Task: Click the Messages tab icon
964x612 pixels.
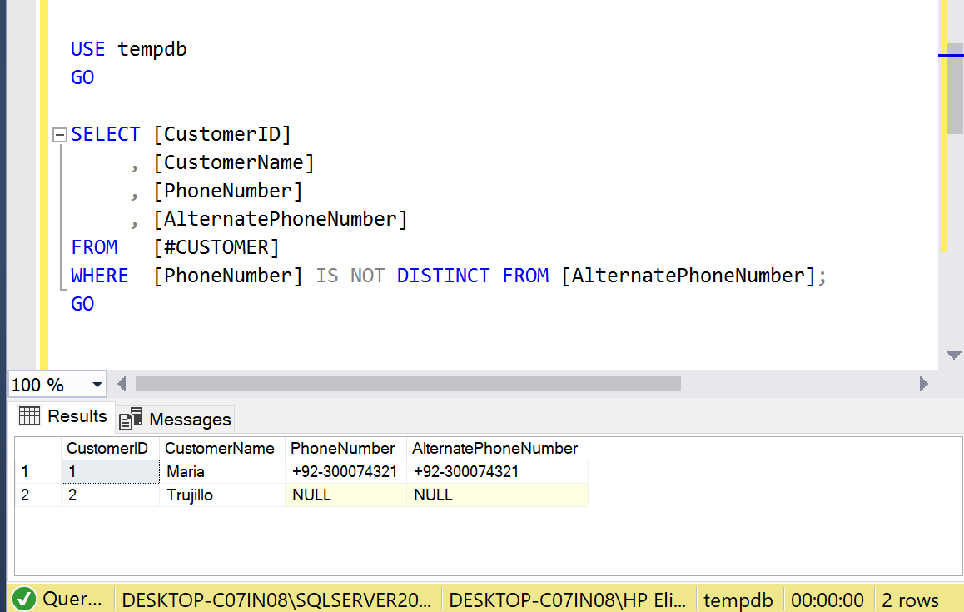Action: tap(131, 419)
